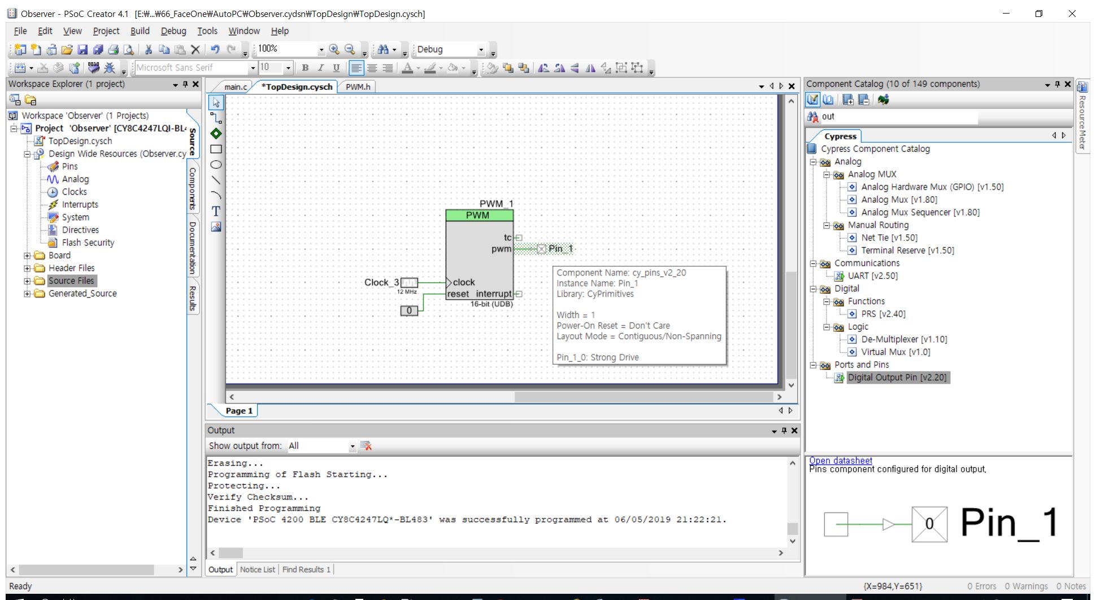Open the vertical Resource Meter tab
Screen dimensions: 1096x600
(x=1082, y=117)
